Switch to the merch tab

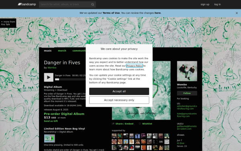62,51
